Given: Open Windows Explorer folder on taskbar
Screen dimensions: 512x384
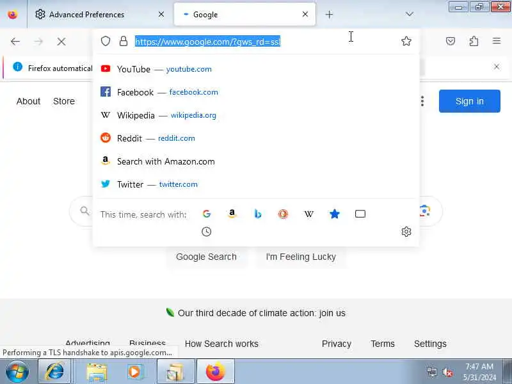Looking at the screenshot, I should [x=97, y=371].
